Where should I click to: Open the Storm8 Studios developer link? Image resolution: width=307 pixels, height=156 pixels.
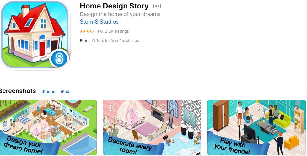99,22
